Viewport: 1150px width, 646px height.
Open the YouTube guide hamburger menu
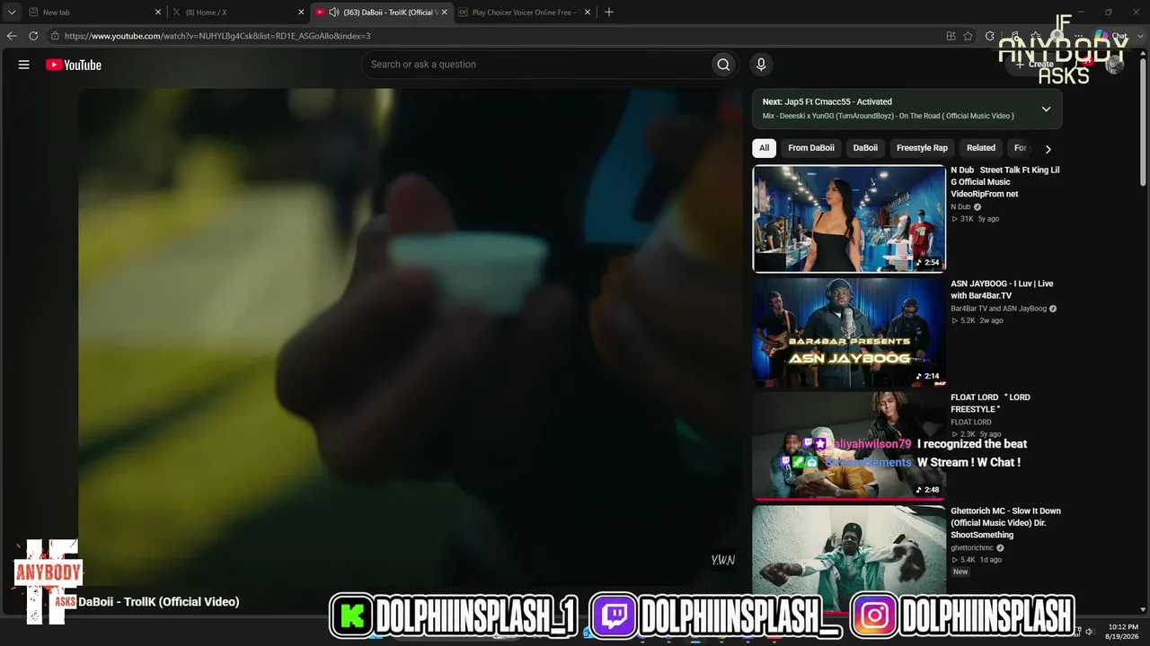24,65
